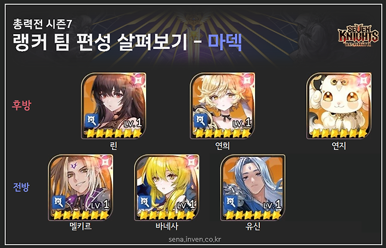The height and width of the screenshot is (248, 386).
Task: Click magnifier icon on 린 card
Action: (92, 121)
